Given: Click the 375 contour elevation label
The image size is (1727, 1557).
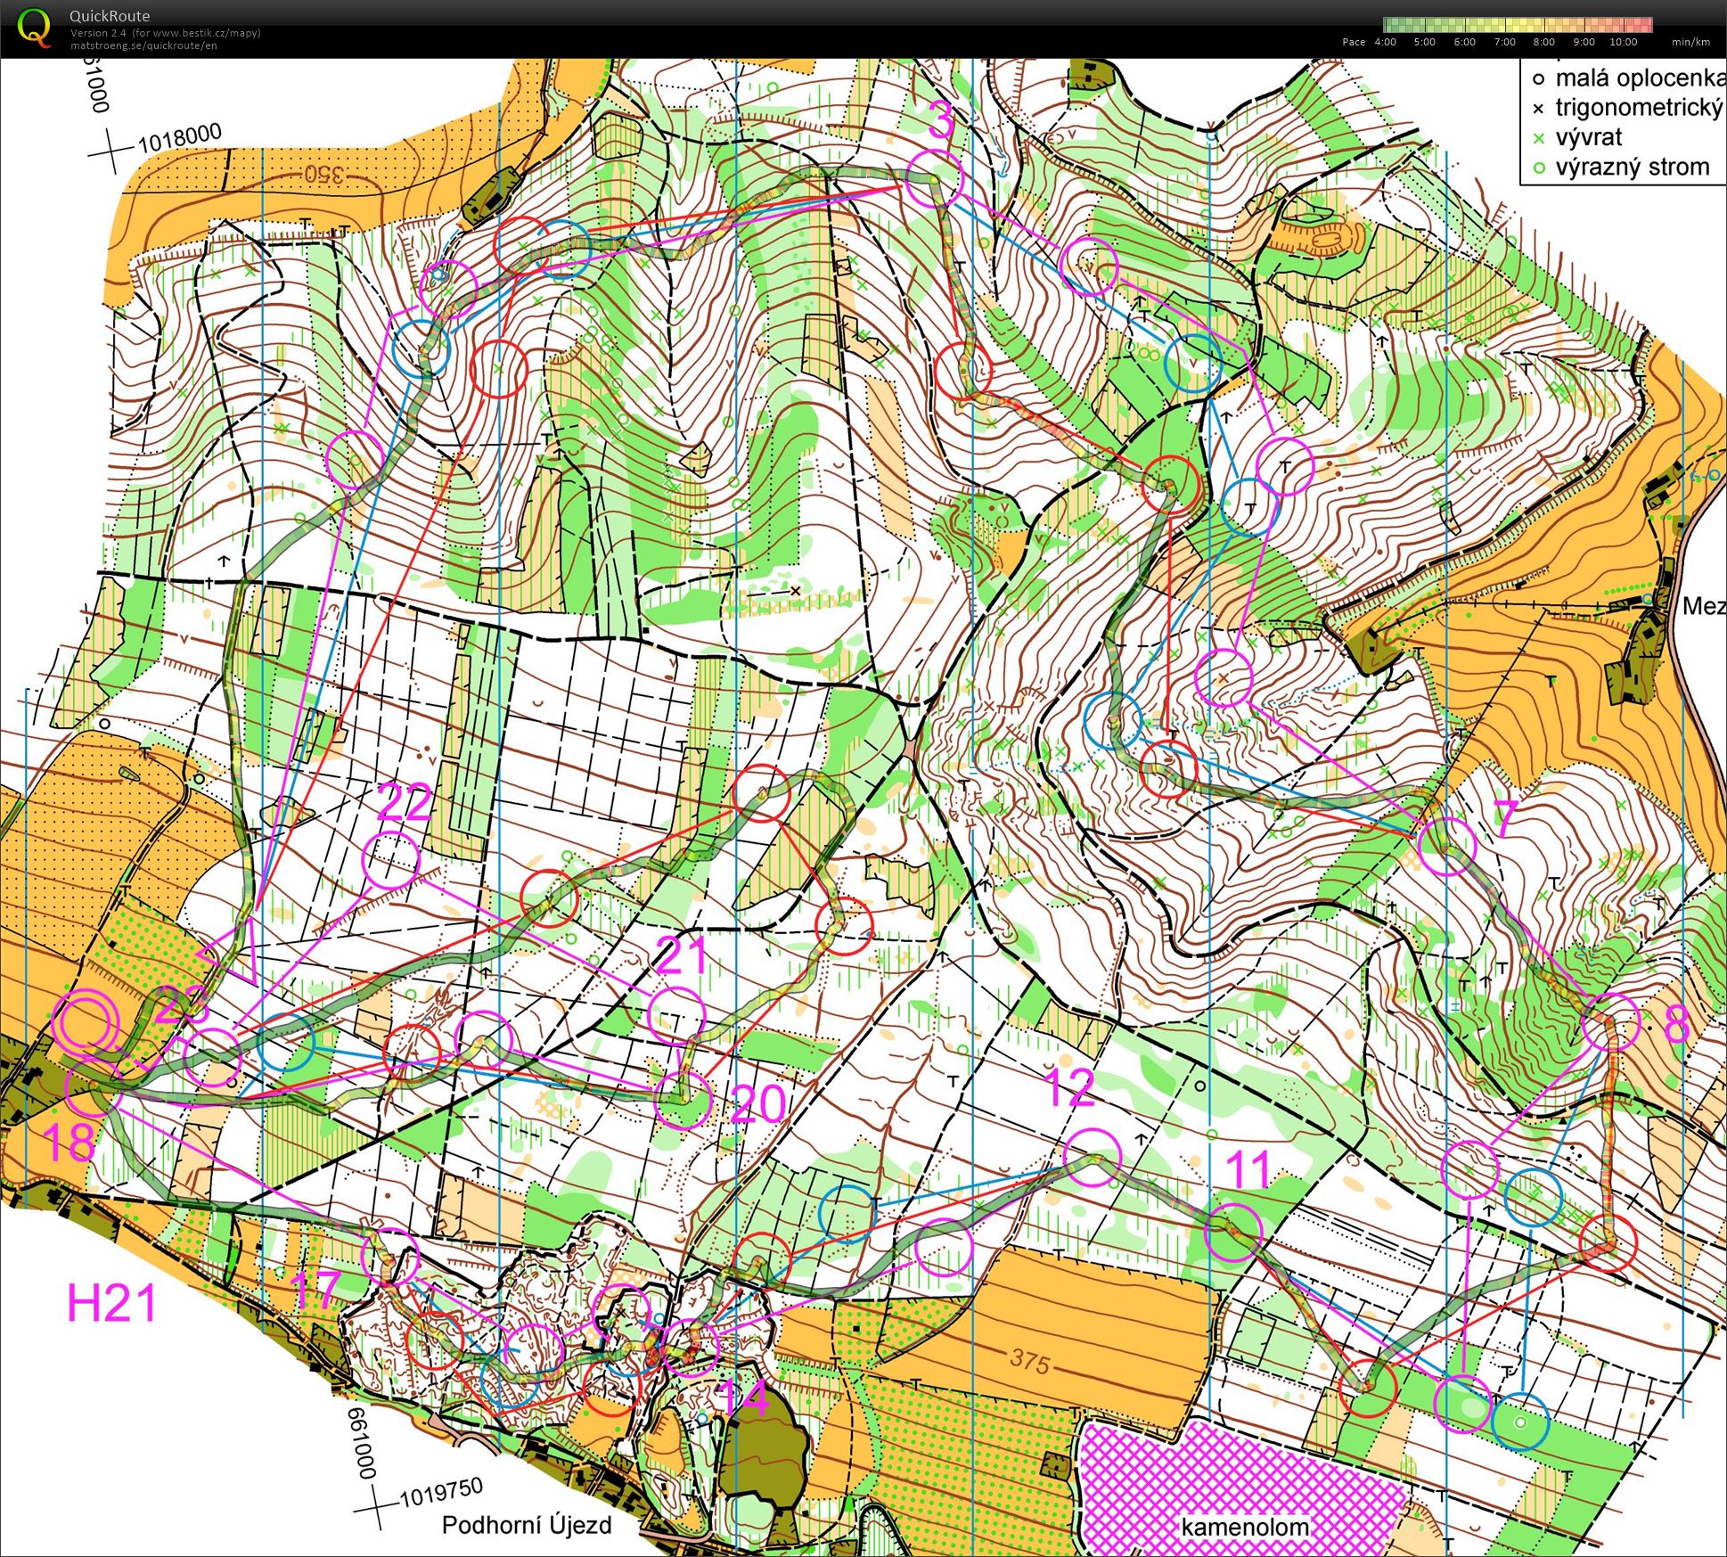Looking at the screenshot, I should [1031, 1361].
